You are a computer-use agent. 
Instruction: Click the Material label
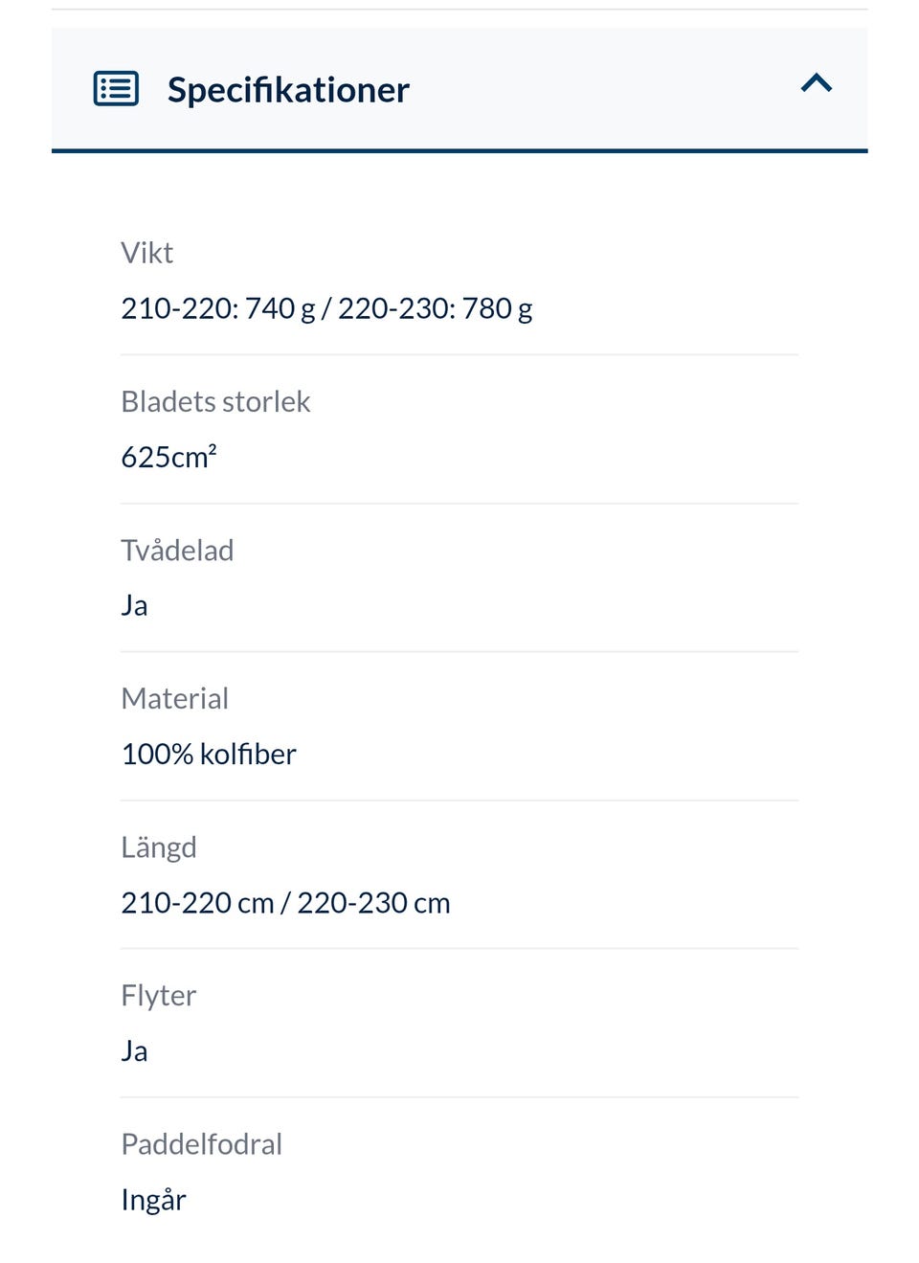pyautogui.click(x=174, y=698)
